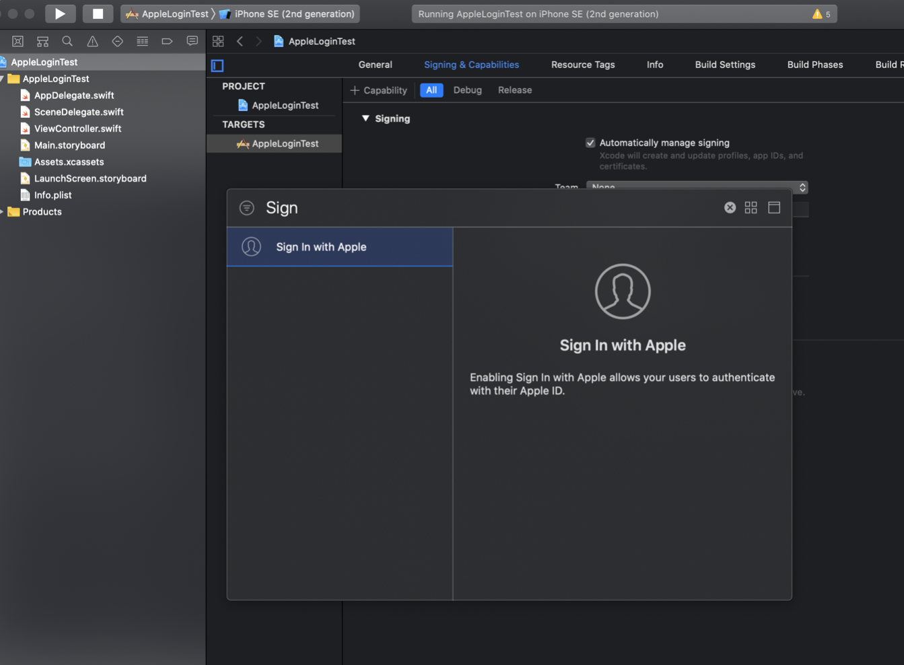Select the Debug configuration filter
This screenshot has width=904, height=665.
[468, 90]
